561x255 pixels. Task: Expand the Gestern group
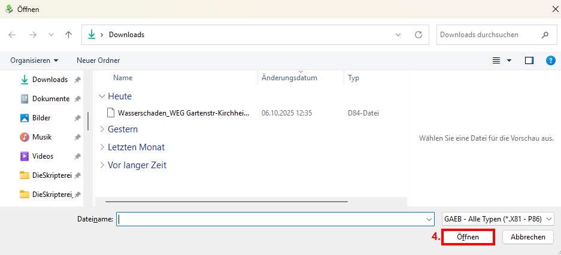[102, 129]
